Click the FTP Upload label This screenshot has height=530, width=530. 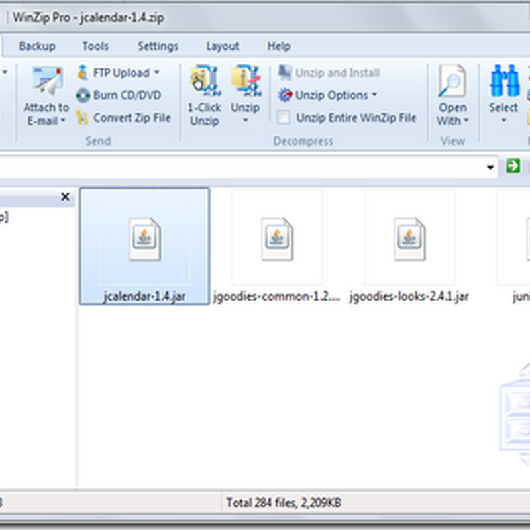121,72
